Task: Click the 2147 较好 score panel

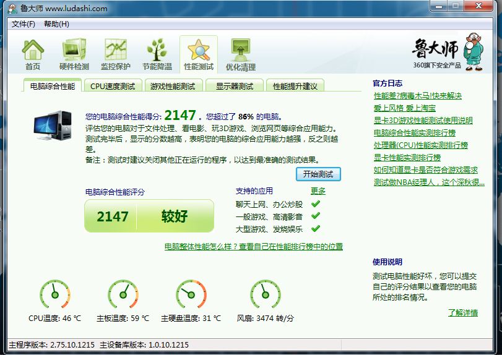Action: [149, 216]
